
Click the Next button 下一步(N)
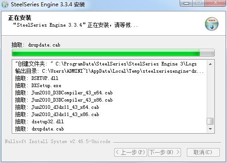point(164,152)
